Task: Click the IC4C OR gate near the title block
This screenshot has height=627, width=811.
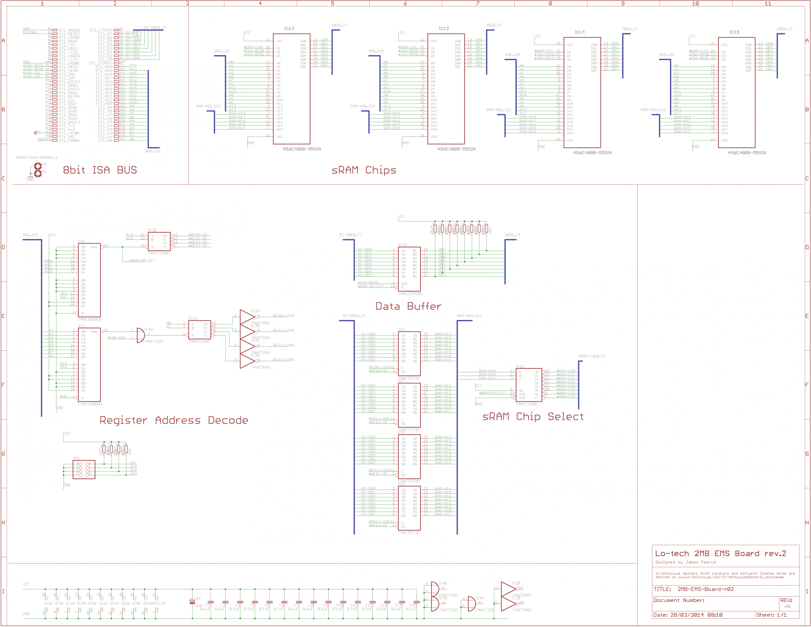Action: [472, 604]
